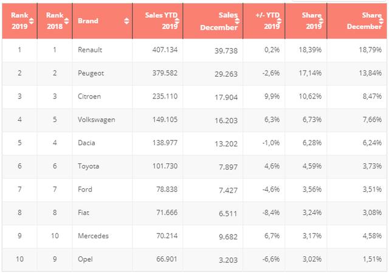This screenshot has width=389, height=274.
Task: Click the Volkswagen row brand cell
Action: [x=96, y=120]
